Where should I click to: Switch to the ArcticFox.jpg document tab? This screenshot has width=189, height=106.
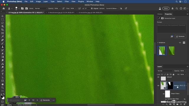(x=90, y=12)
